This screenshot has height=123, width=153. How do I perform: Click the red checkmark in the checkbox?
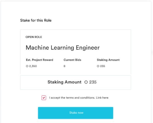[x=44, y=98]
